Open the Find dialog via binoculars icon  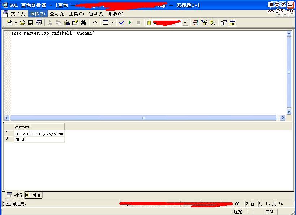(x=83, y=22)
